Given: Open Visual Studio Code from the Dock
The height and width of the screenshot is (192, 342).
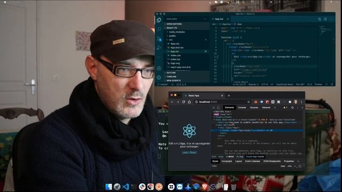Looking at the screenshot, I should coord(126,187).
